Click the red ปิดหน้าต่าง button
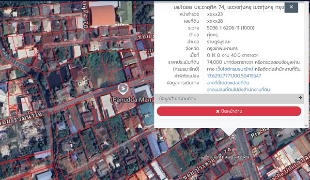 pyautogui.click(x=229, y=111)
